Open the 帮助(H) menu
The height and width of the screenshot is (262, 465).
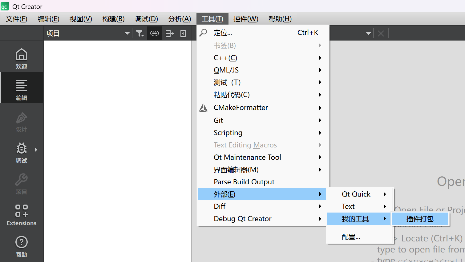click(280, 19)
